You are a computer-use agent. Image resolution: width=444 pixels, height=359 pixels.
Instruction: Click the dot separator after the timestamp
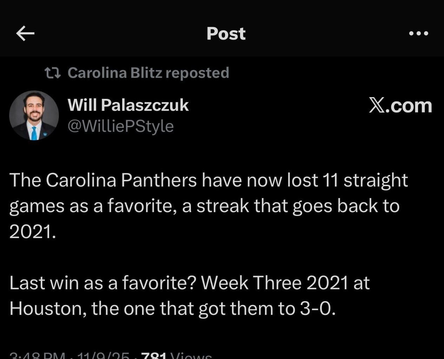coord(72,355)
